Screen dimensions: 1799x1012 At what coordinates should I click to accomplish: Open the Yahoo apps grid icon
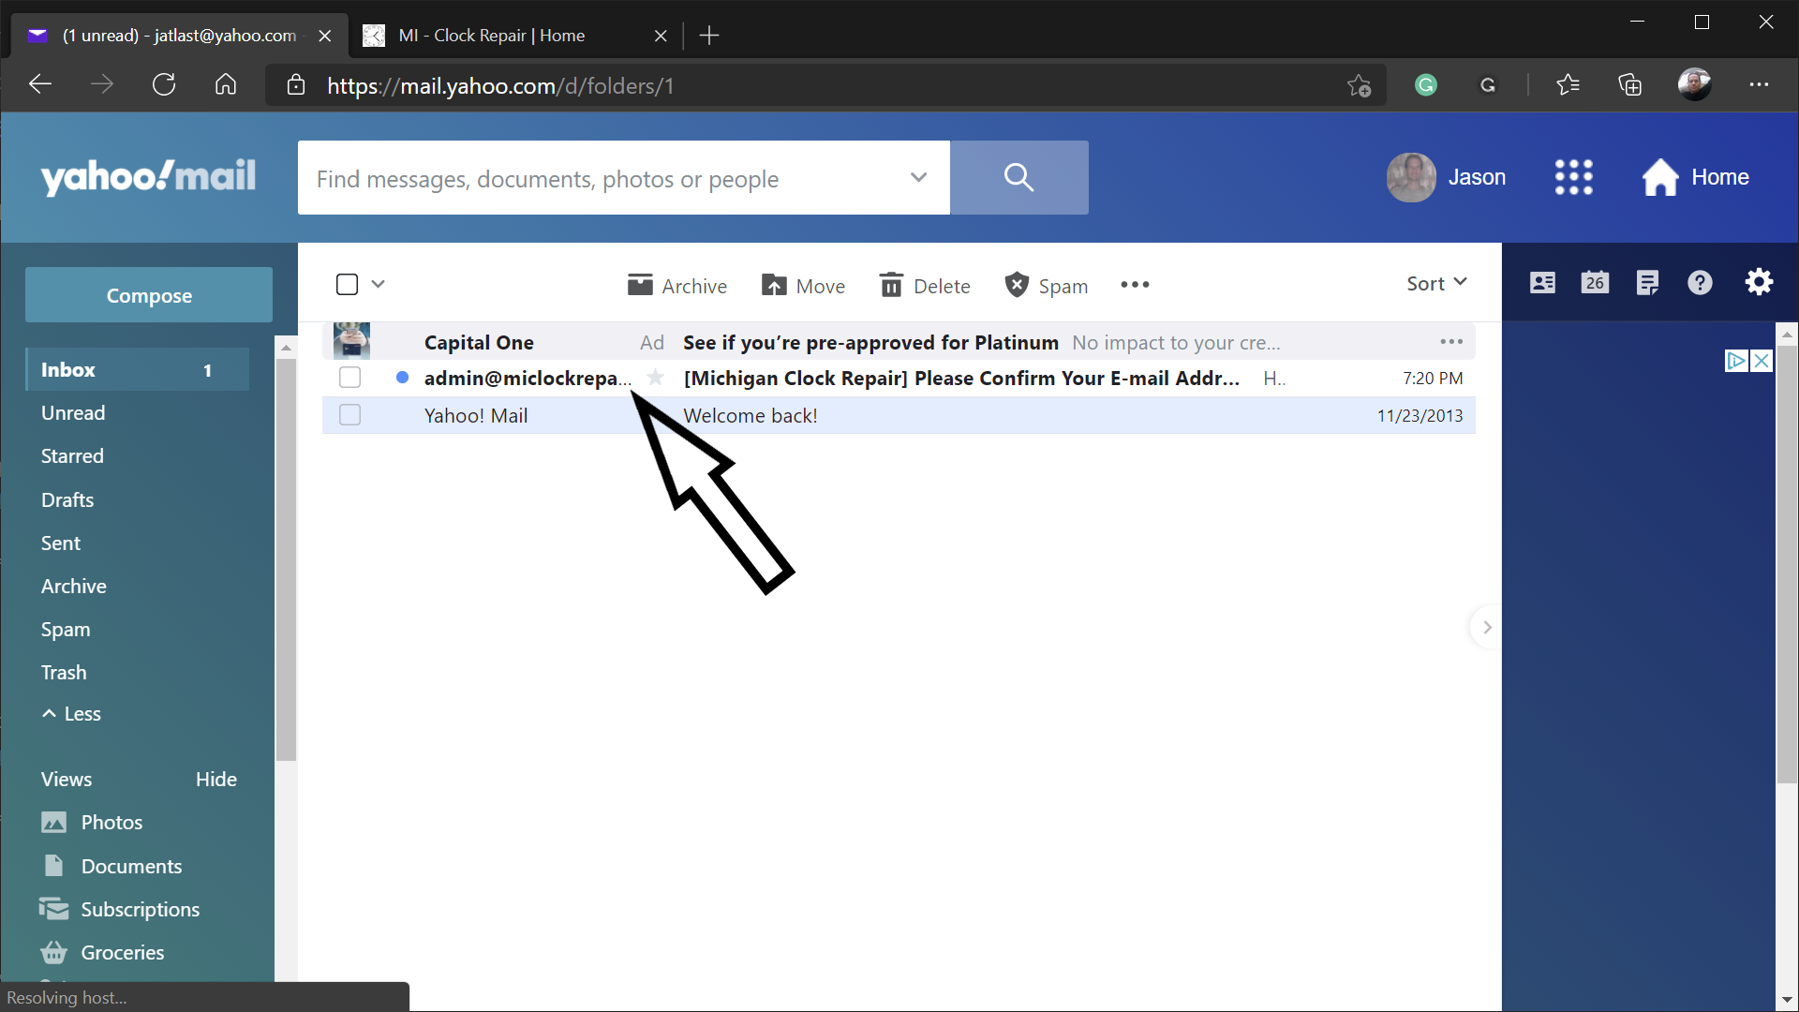pos(1573,177)
